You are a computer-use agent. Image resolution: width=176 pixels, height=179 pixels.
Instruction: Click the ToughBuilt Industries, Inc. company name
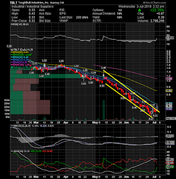(34, 3)
